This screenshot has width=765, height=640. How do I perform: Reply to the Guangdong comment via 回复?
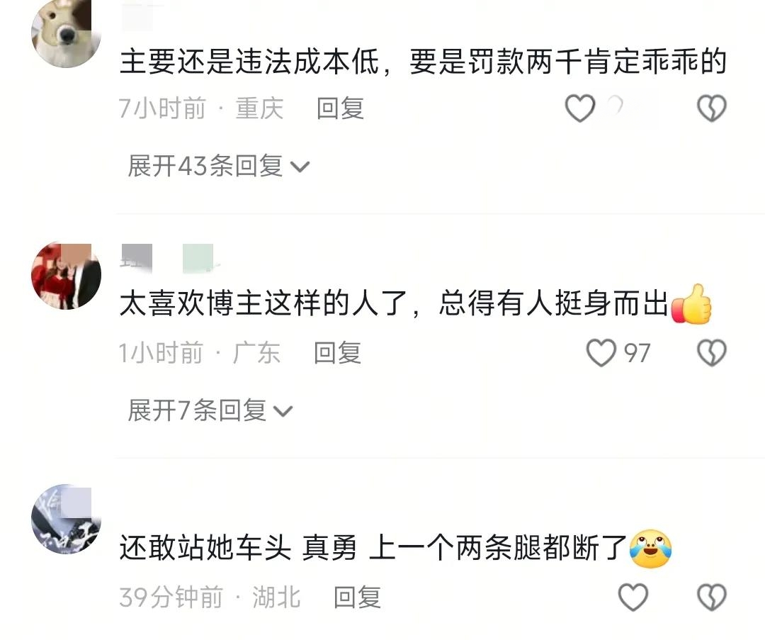point(337,352)
